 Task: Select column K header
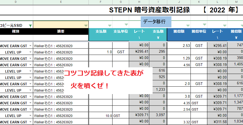tap(199, 2)
